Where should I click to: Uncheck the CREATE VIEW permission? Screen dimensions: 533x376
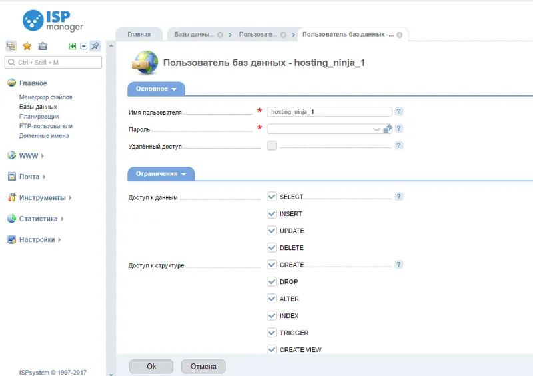[x=272, y=349]
